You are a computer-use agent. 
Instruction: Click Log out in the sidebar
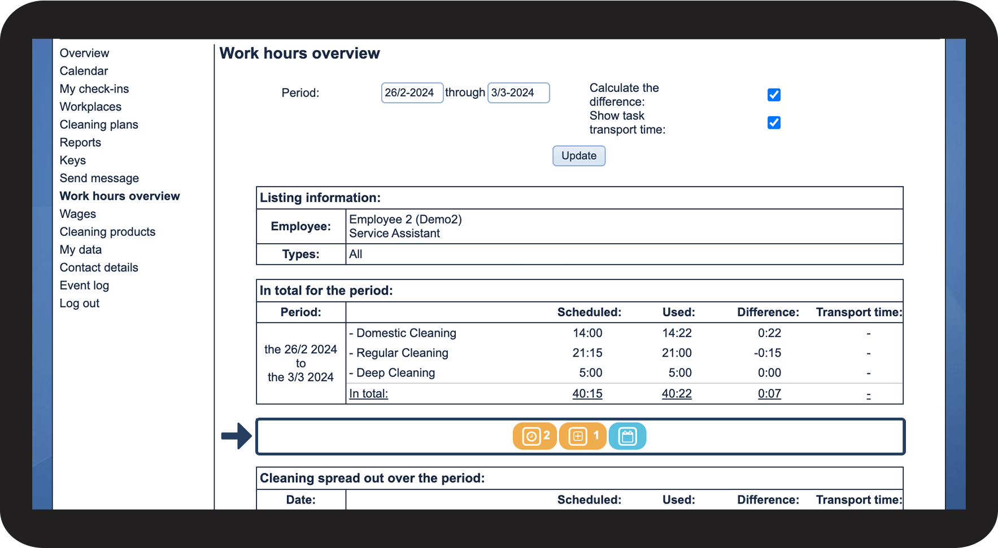[80, 304]
